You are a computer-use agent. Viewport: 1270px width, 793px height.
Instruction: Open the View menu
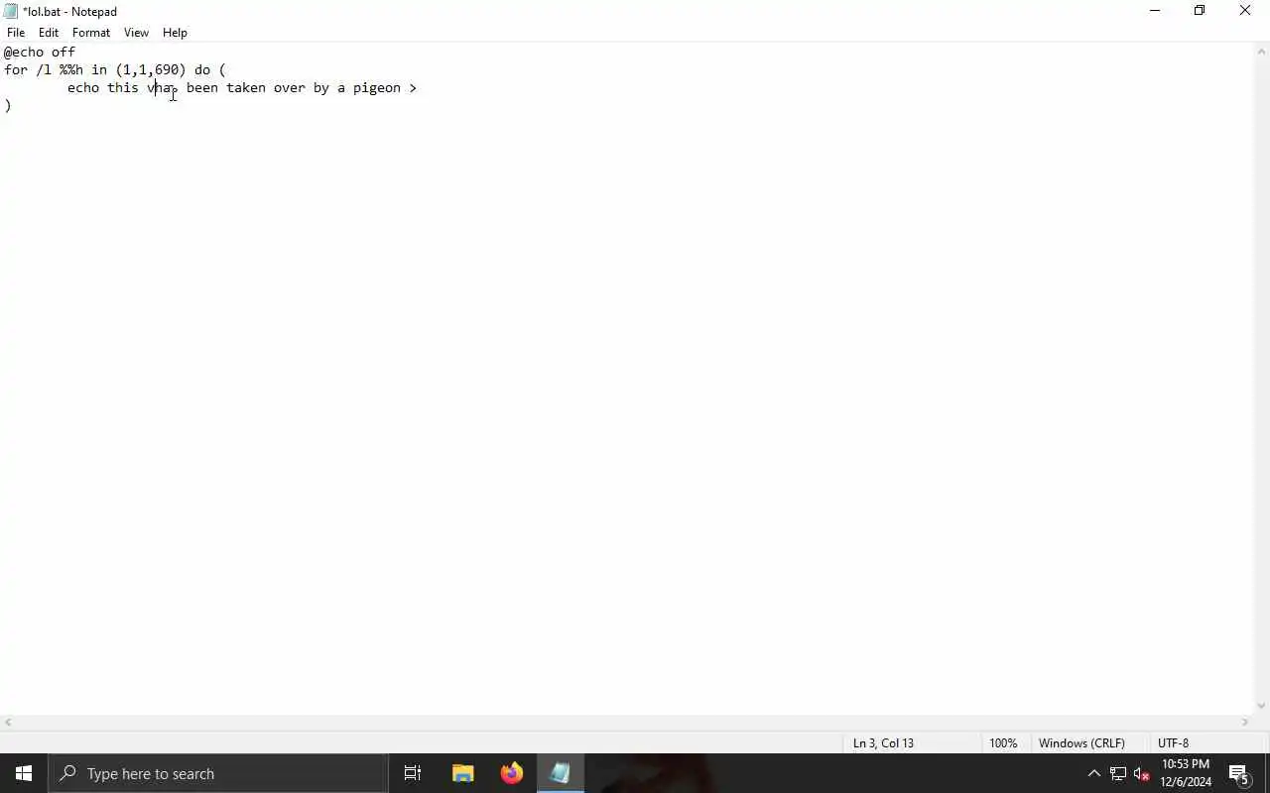coord(136,33)
